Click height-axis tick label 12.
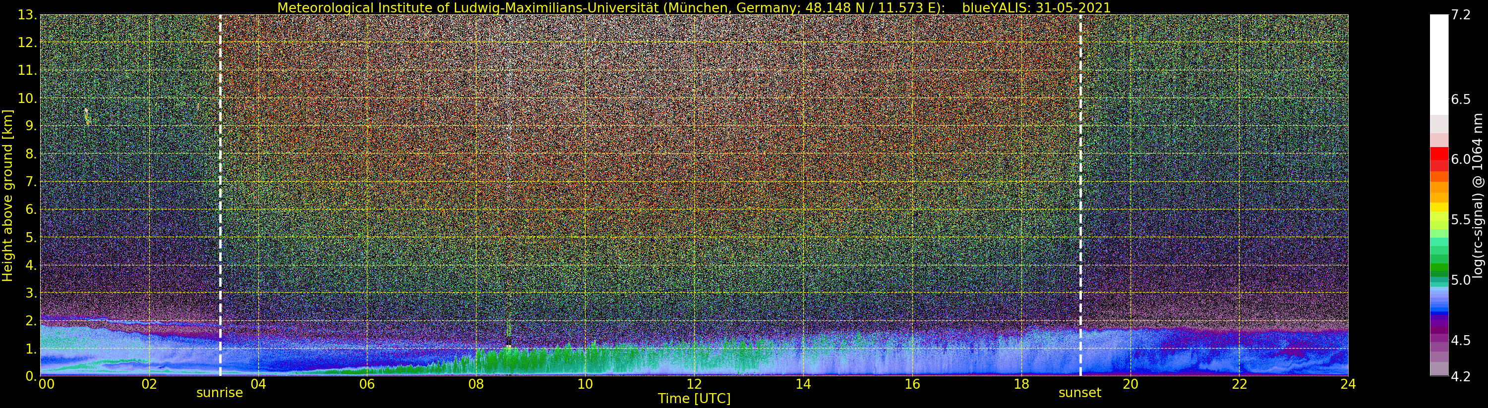The width and height of the screenshot is (1488, 408). [29, 43]
